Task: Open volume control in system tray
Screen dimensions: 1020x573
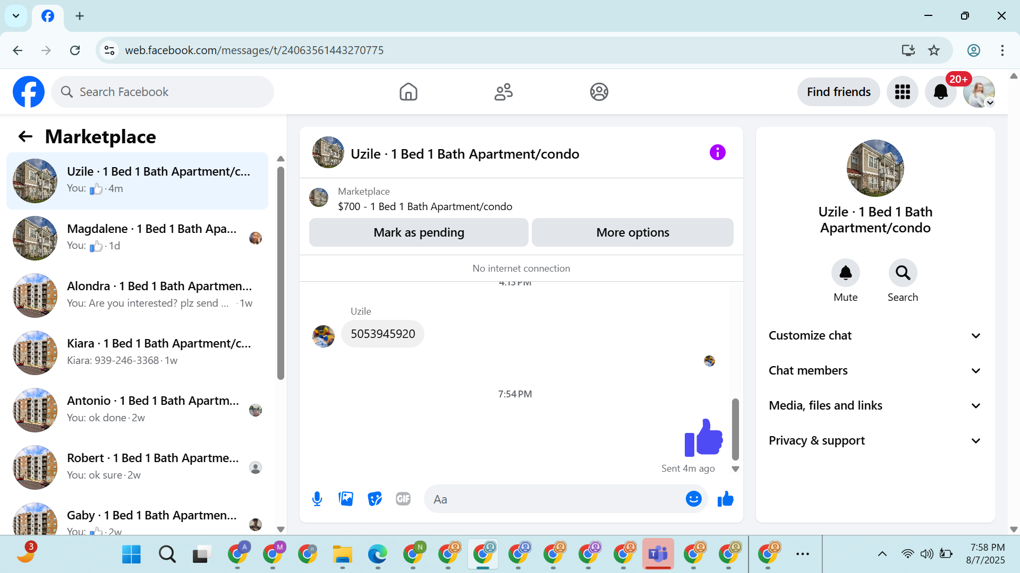Action: (926, 554)
